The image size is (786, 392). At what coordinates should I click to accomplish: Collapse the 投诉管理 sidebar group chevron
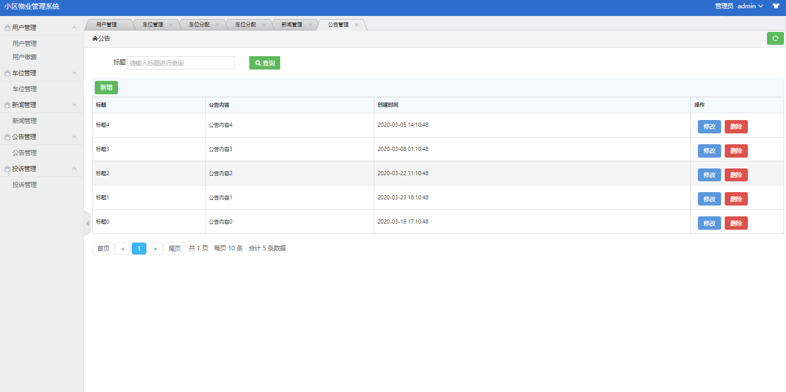click(x=74, y=169)
